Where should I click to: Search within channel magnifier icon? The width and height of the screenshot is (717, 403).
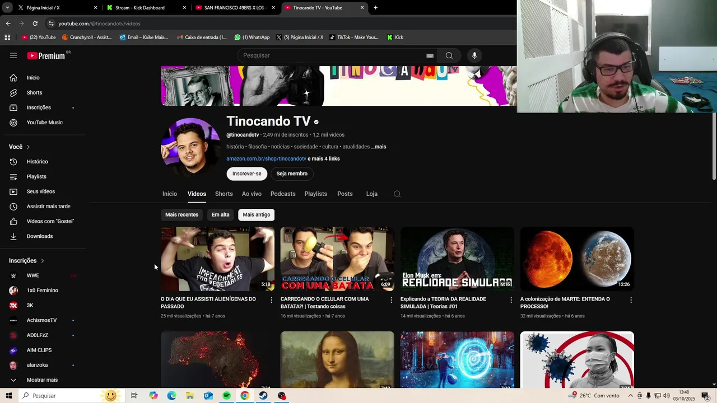(x=397, y=194)
